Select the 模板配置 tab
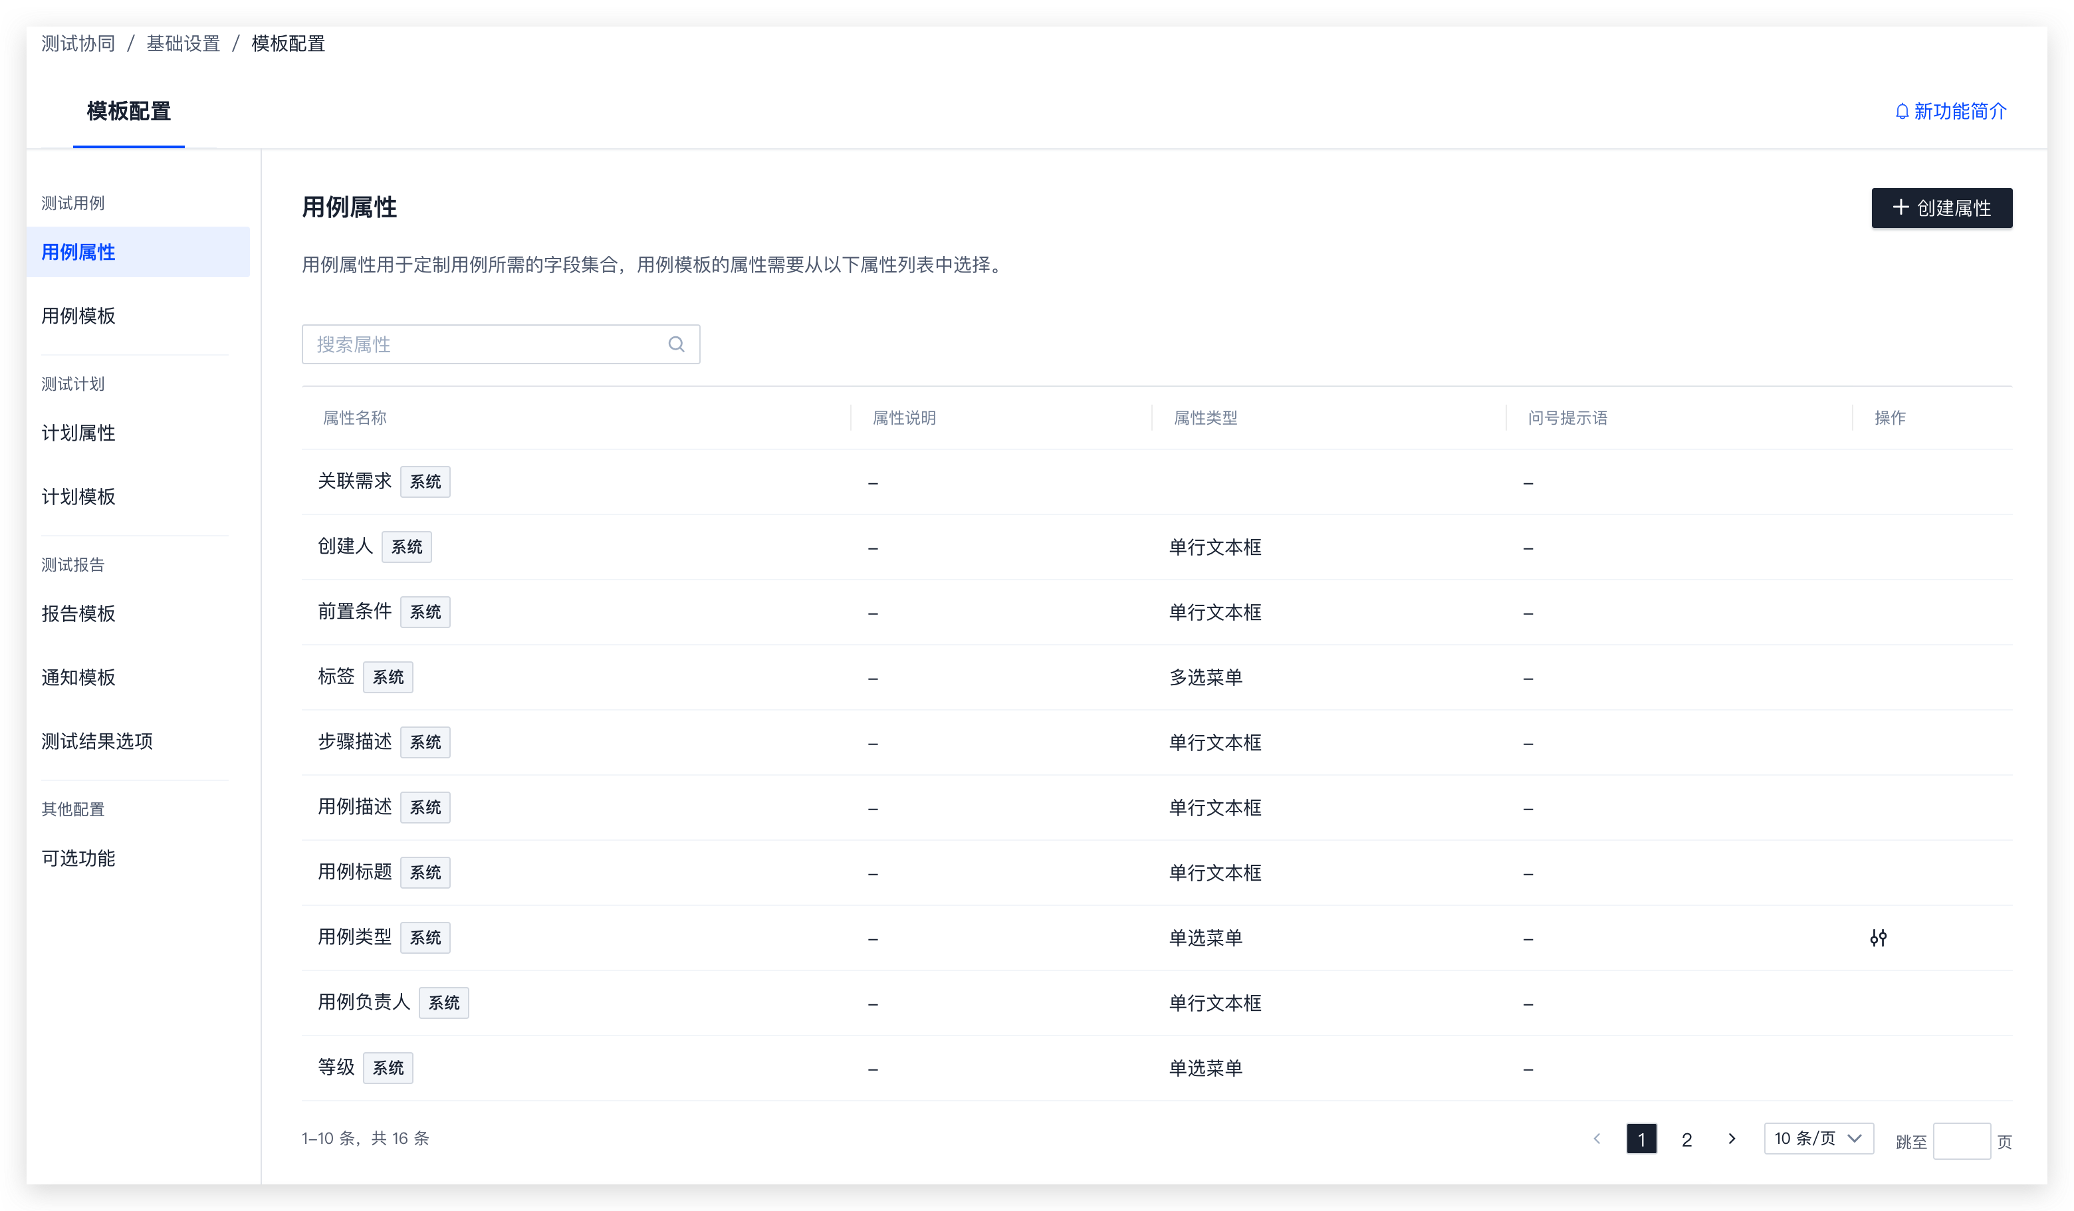The width and height of the screenshot is (2074, 1211). [128, 111]
